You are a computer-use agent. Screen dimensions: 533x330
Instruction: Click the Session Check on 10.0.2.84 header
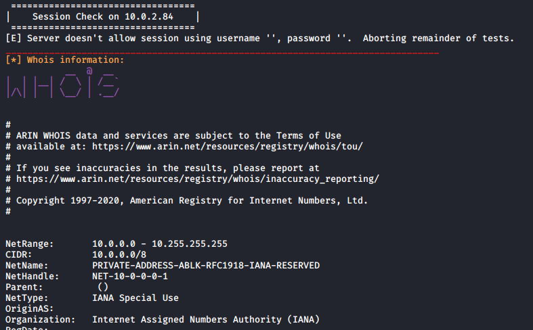pyautogui.click(x=103, y=17)
